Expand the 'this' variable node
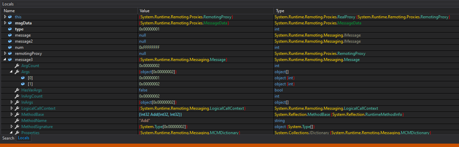The image size is (459, 147). pos(5,17)
